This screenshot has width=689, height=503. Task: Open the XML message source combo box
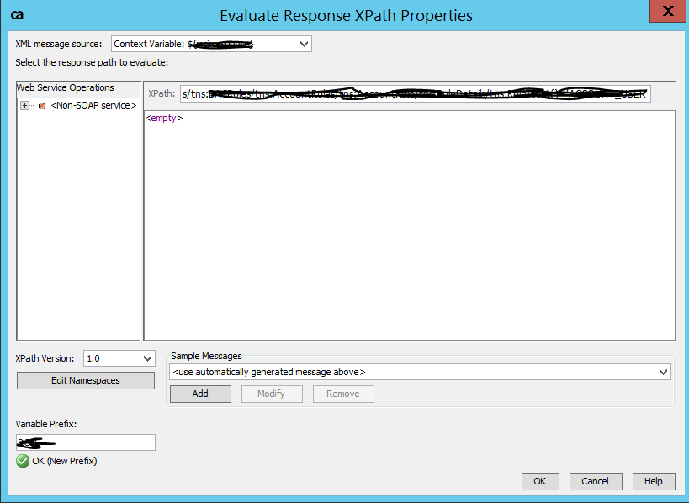(x=210, y=43)
